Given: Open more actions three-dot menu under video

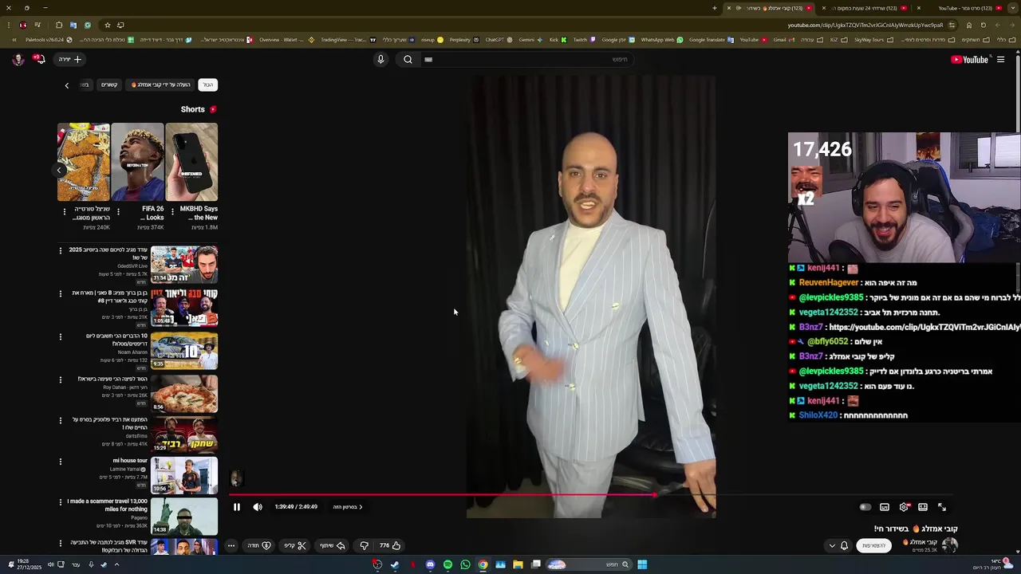Looking at the screenshot, I should (x=231, y=545).
